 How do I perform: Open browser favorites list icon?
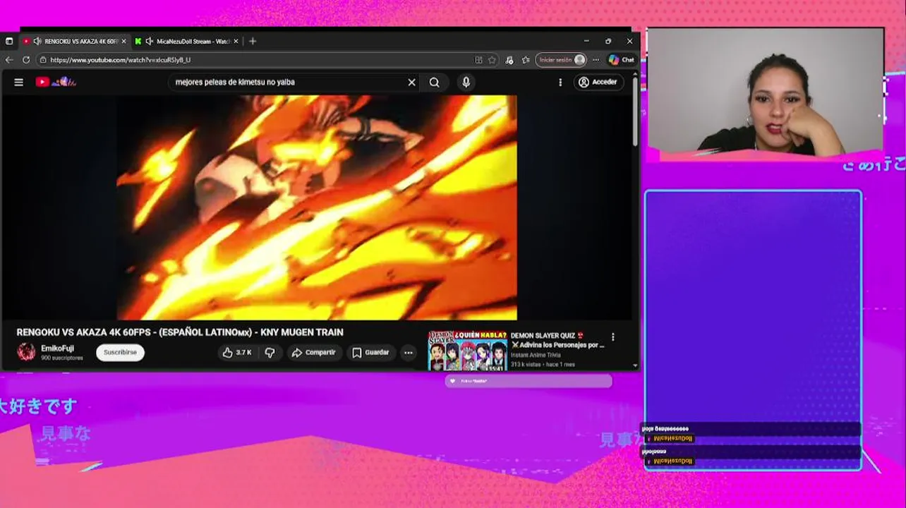coord(526,60)
